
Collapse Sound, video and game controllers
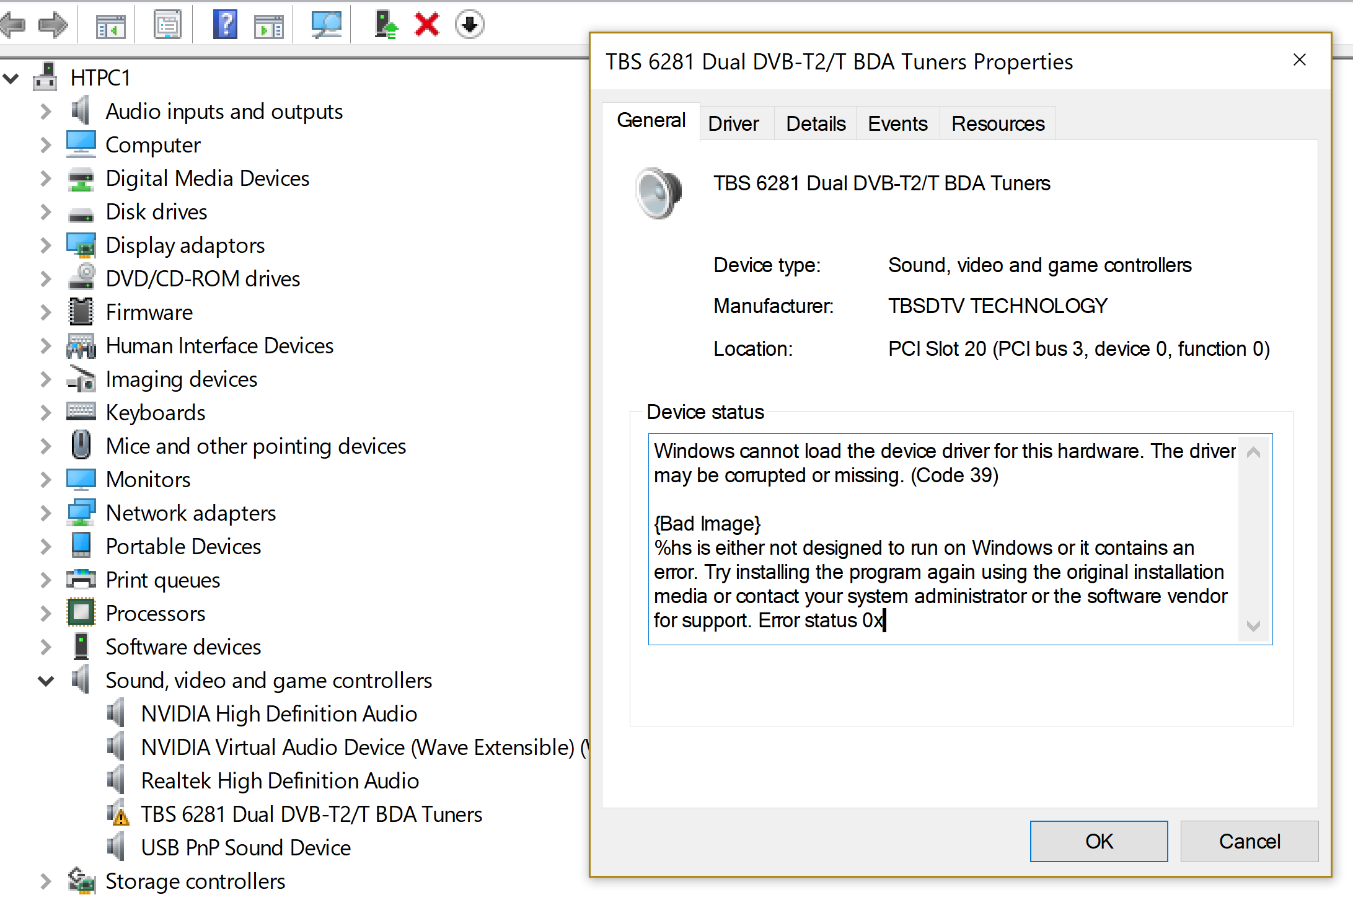pos(46,681)
